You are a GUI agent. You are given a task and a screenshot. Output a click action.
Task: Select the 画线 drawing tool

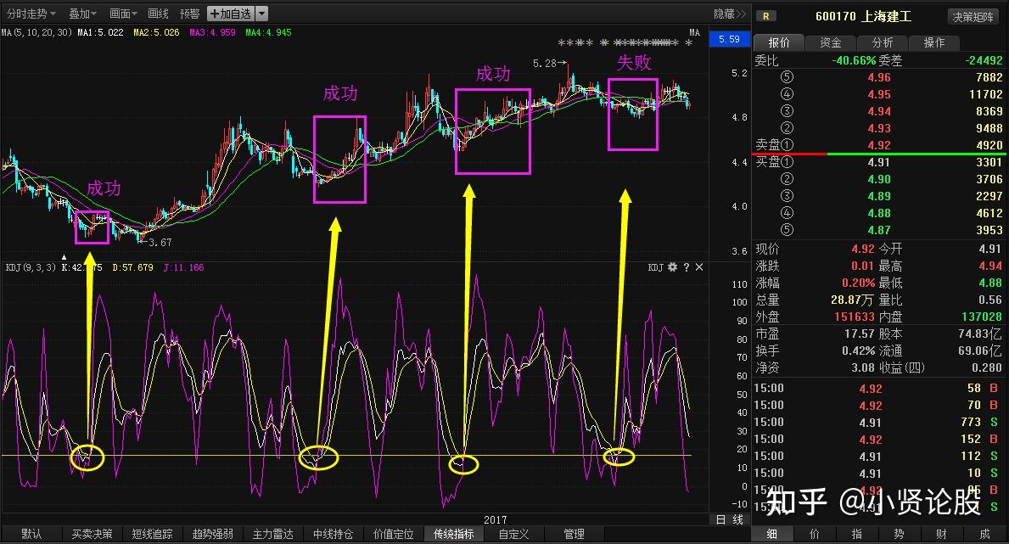point(156,13)
